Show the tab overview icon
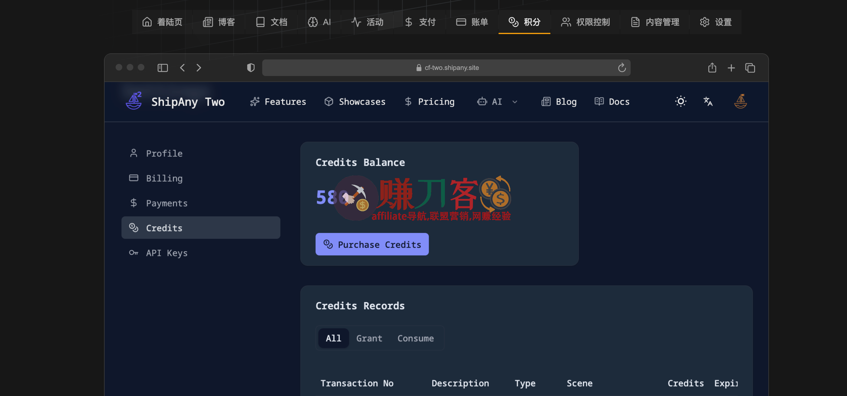This screenshot has width=847, height=396. tap(750, 68)
